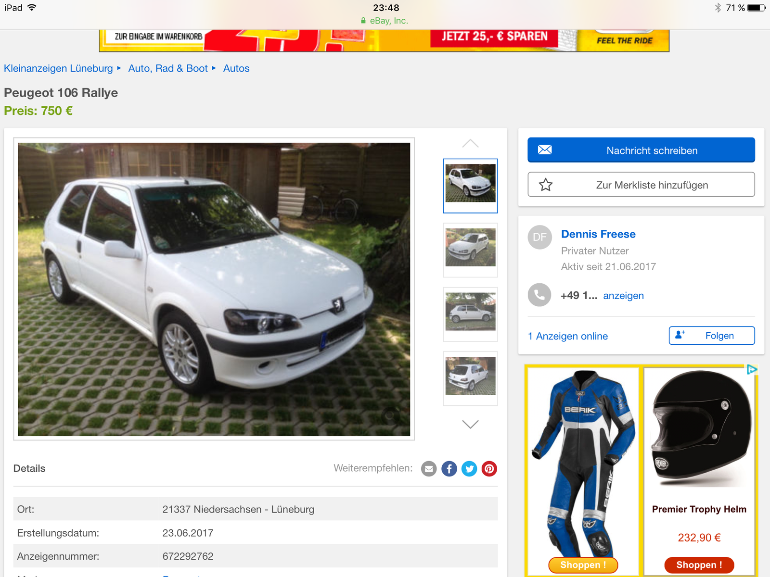Share listing on Twitter
Viewport: 770px width, 577px height.
[469, 469]
